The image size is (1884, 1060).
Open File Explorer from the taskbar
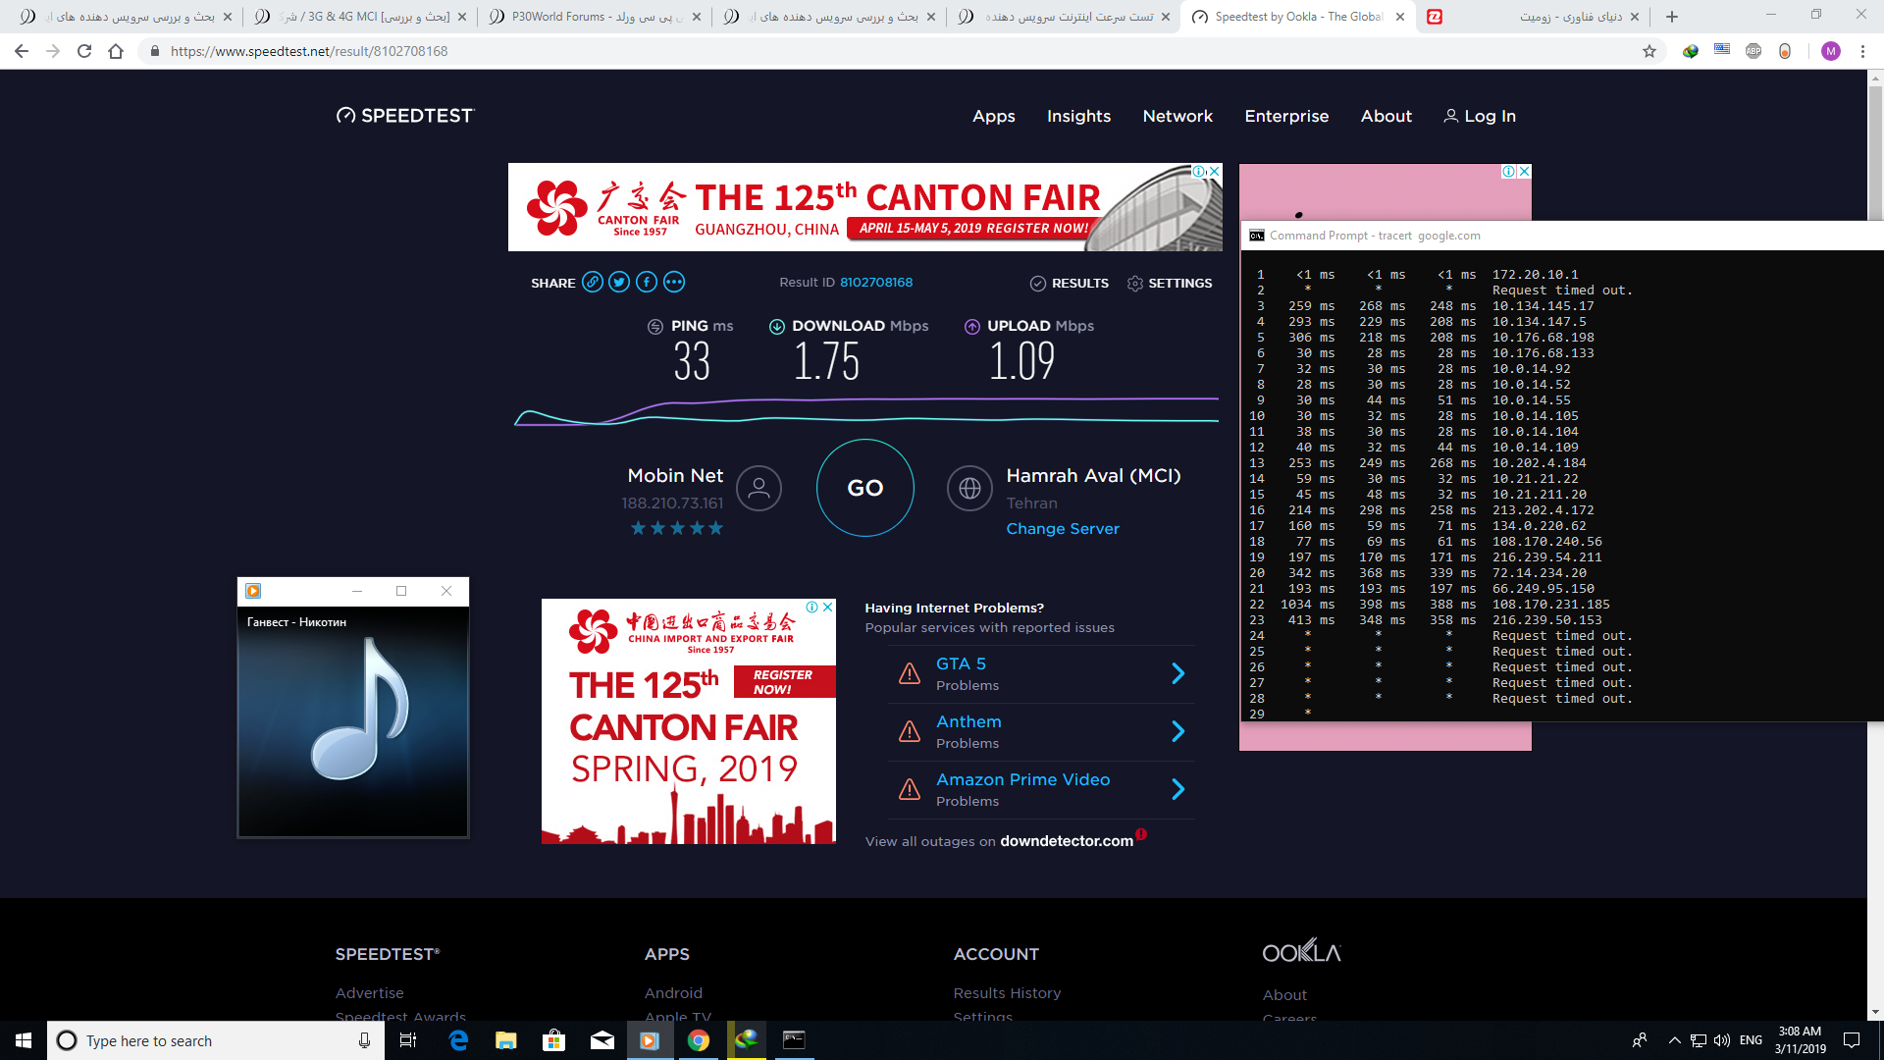[x=506, y=1040]
